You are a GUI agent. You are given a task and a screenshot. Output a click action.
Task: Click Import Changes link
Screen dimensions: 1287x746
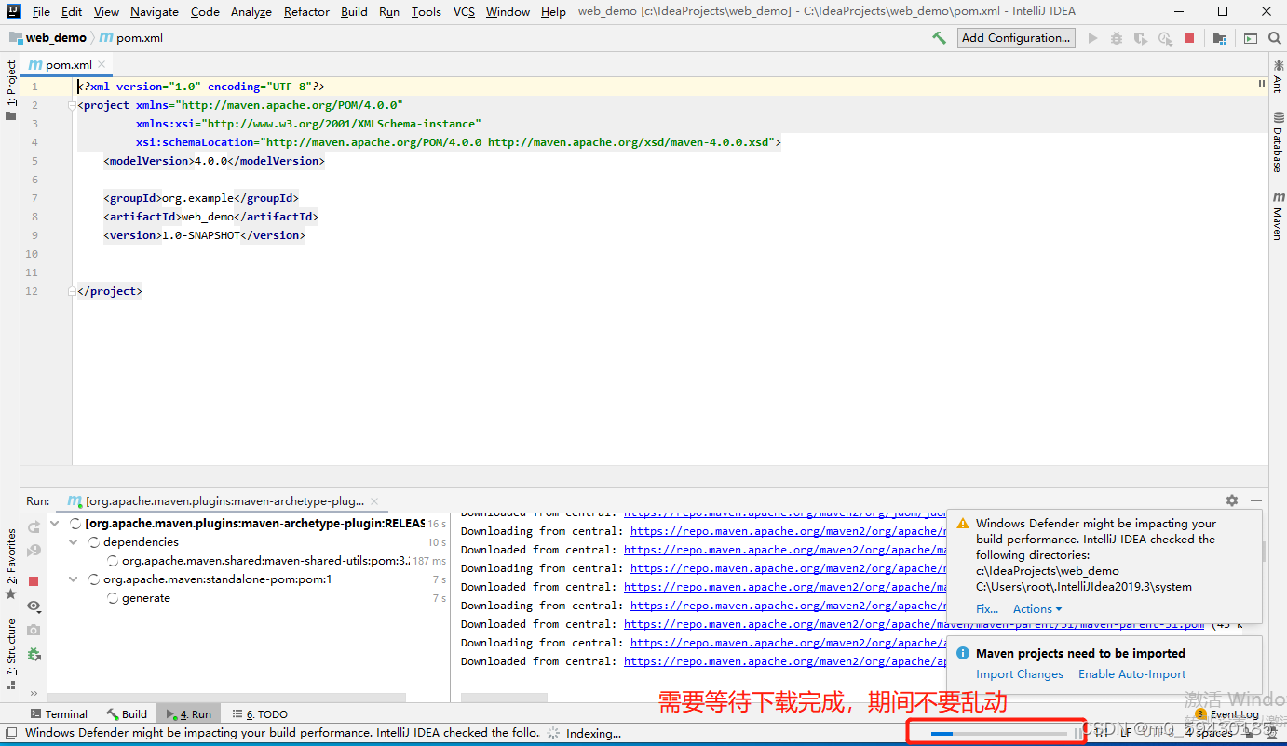click(1020, 674)
